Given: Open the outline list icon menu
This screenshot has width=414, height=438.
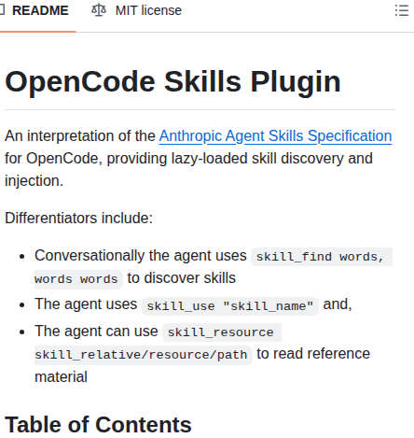Looking at the screenshot, I should 402,10.
